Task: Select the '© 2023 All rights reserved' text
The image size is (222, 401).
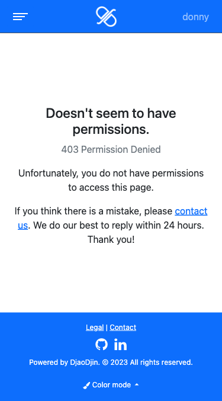Action: [x=147, y=362]
